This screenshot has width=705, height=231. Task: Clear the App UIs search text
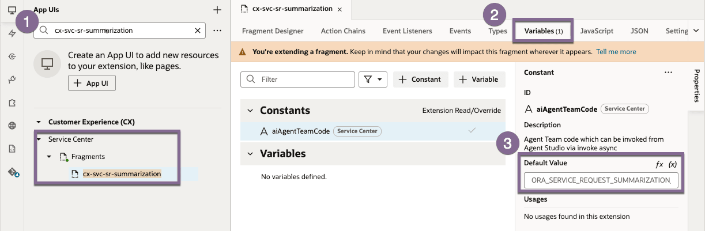[x=198, y=31]
